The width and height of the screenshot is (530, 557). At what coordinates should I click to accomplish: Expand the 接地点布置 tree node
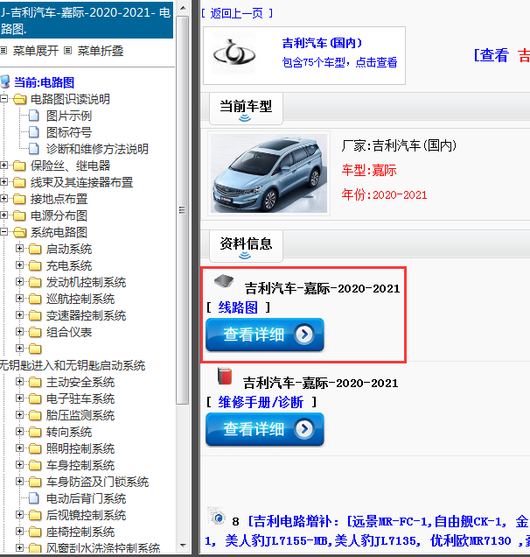tap(3, 199)
